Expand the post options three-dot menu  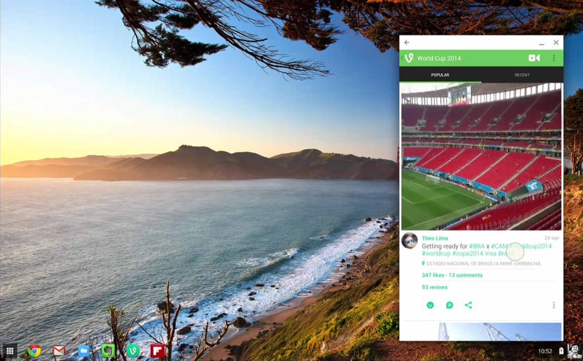[x=554, y=305]
